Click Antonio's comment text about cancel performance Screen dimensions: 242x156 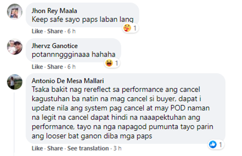coord(123,112)
